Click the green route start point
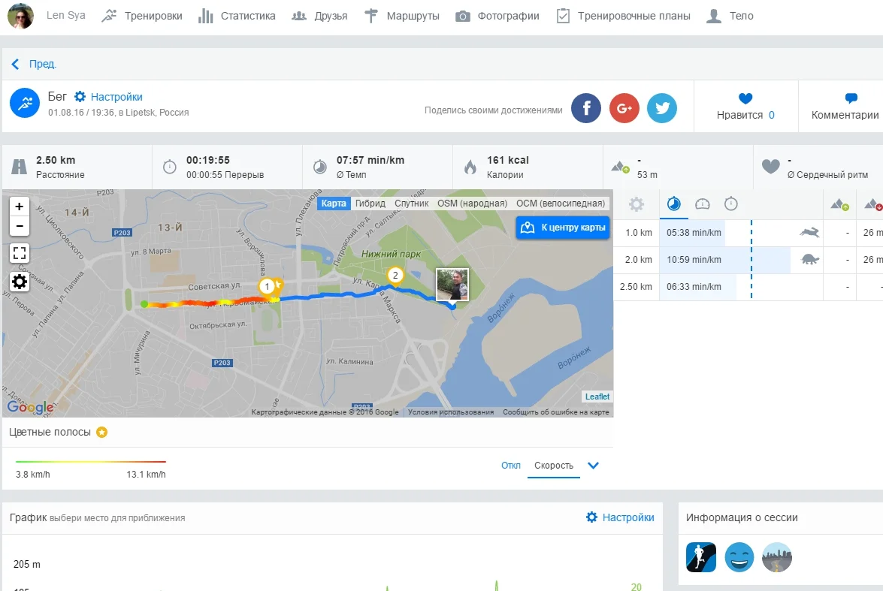The width and height of the screenshot is (883, 591). click(x=144, y=304)
